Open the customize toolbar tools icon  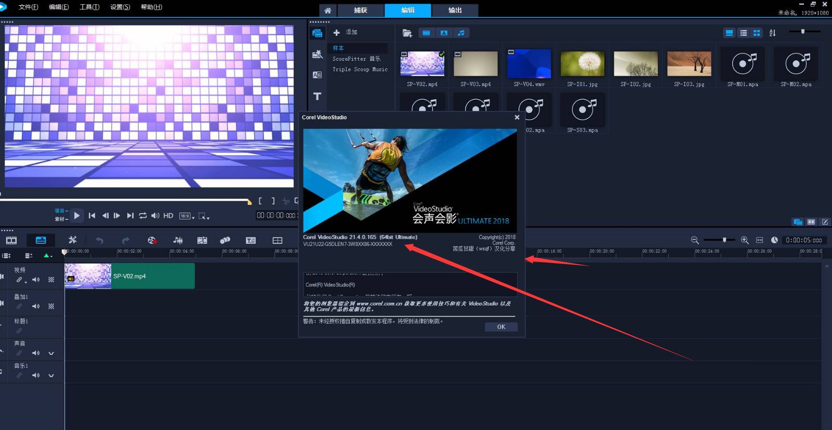point(72,240)
